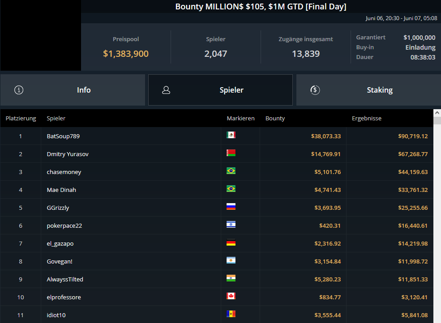Click the Mexico flag for BatSoup789

(231, 135)
